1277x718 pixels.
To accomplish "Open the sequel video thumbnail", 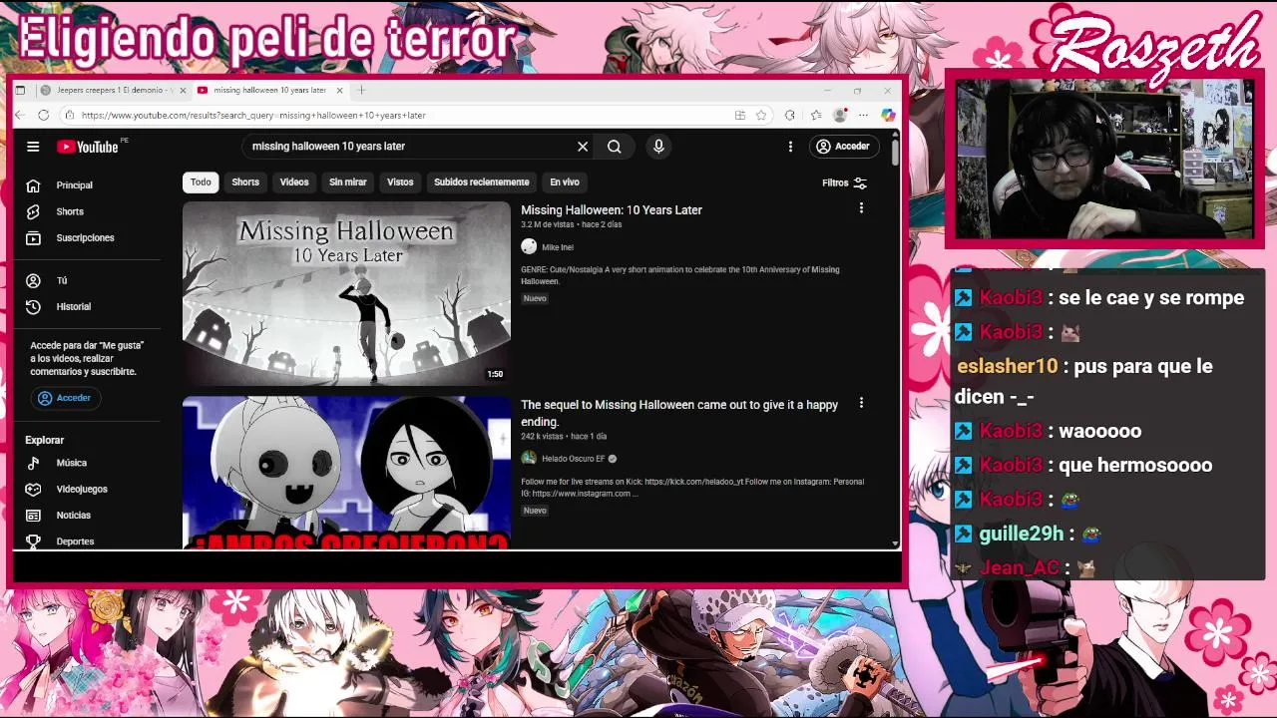I will tap(346, 473).
